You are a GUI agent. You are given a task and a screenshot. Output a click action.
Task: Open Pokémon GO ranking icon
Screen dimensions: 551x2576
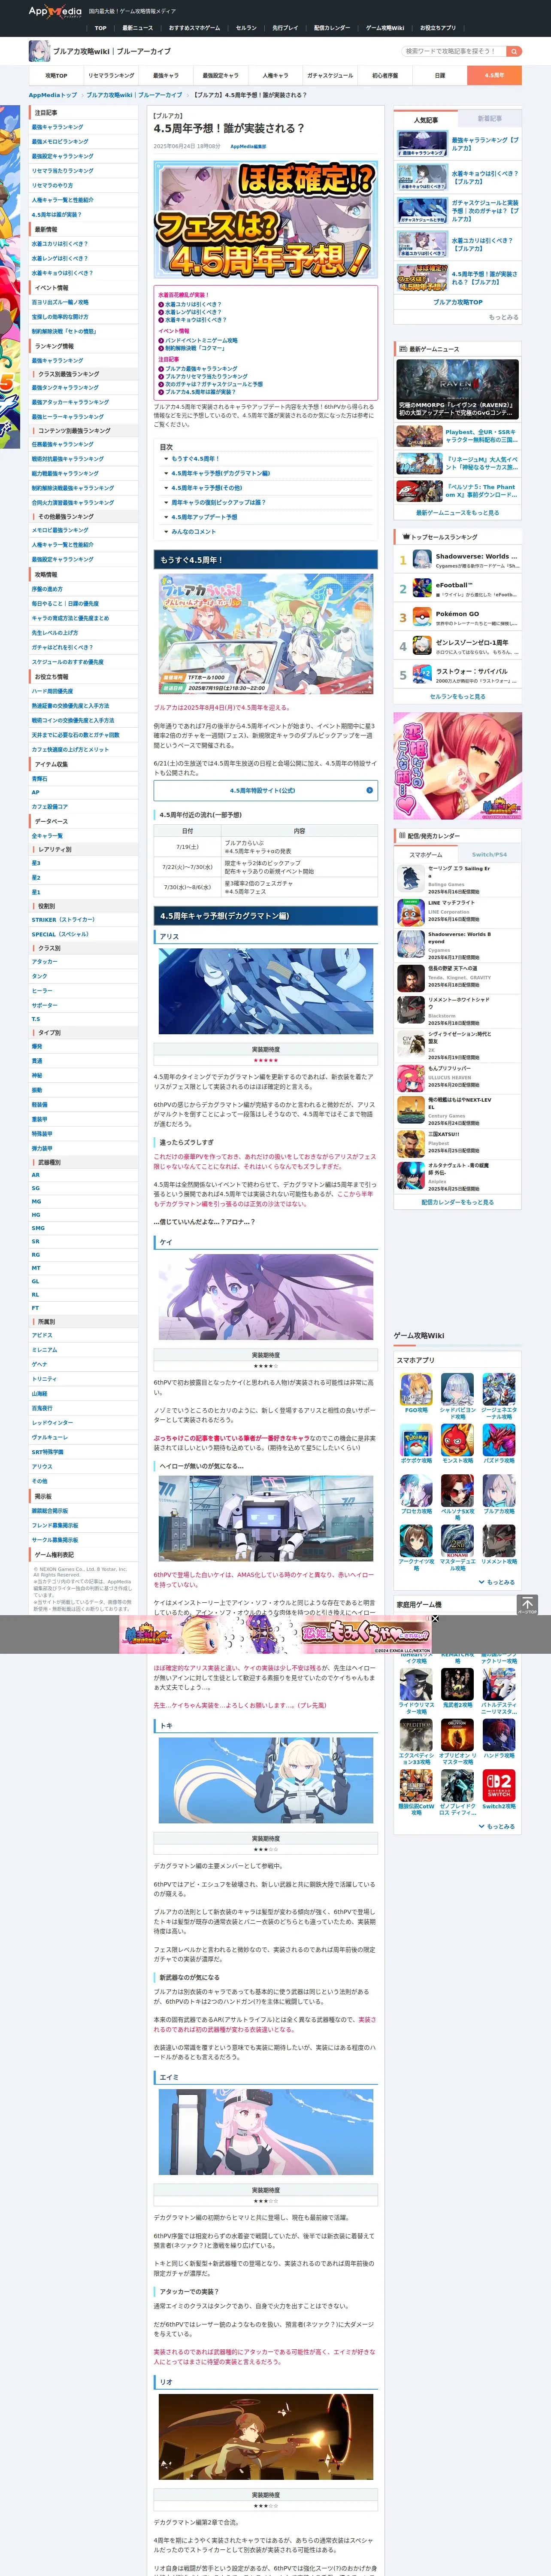(x=422, y=617)
